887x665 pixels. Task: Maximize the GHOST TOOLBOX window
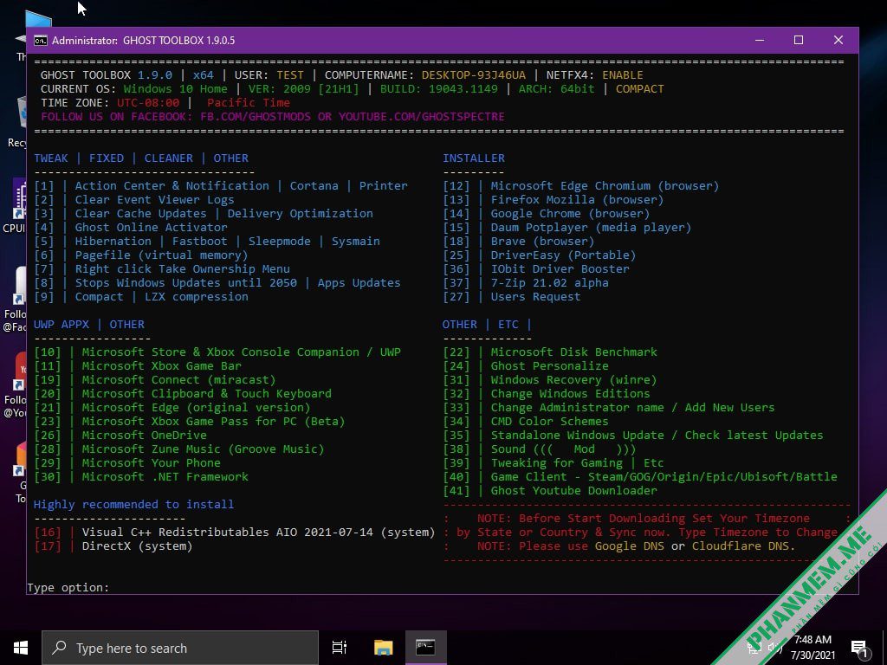pos(799,40)
